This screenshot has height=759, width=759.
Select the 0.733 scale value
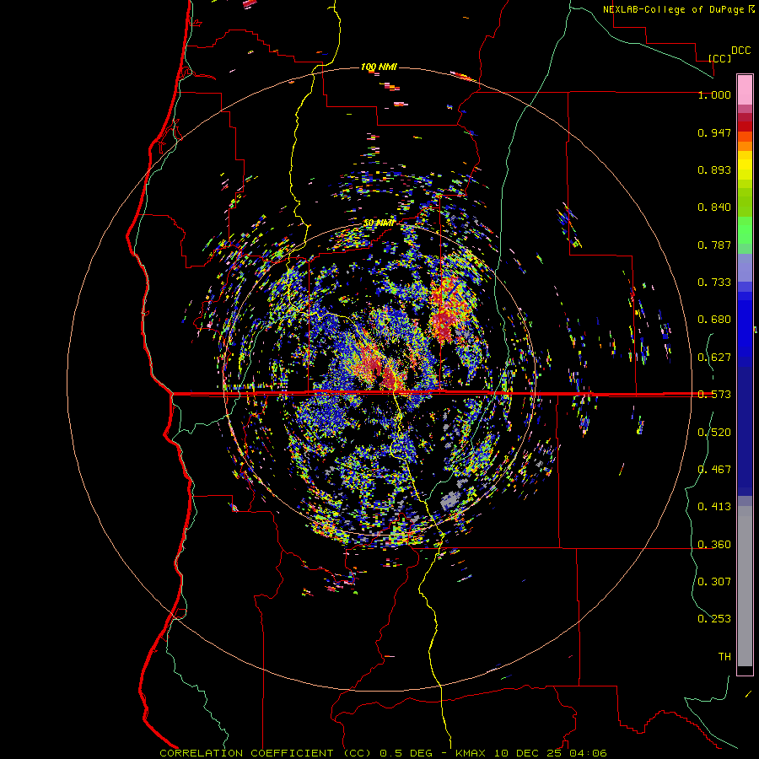[x=714, y=283]
